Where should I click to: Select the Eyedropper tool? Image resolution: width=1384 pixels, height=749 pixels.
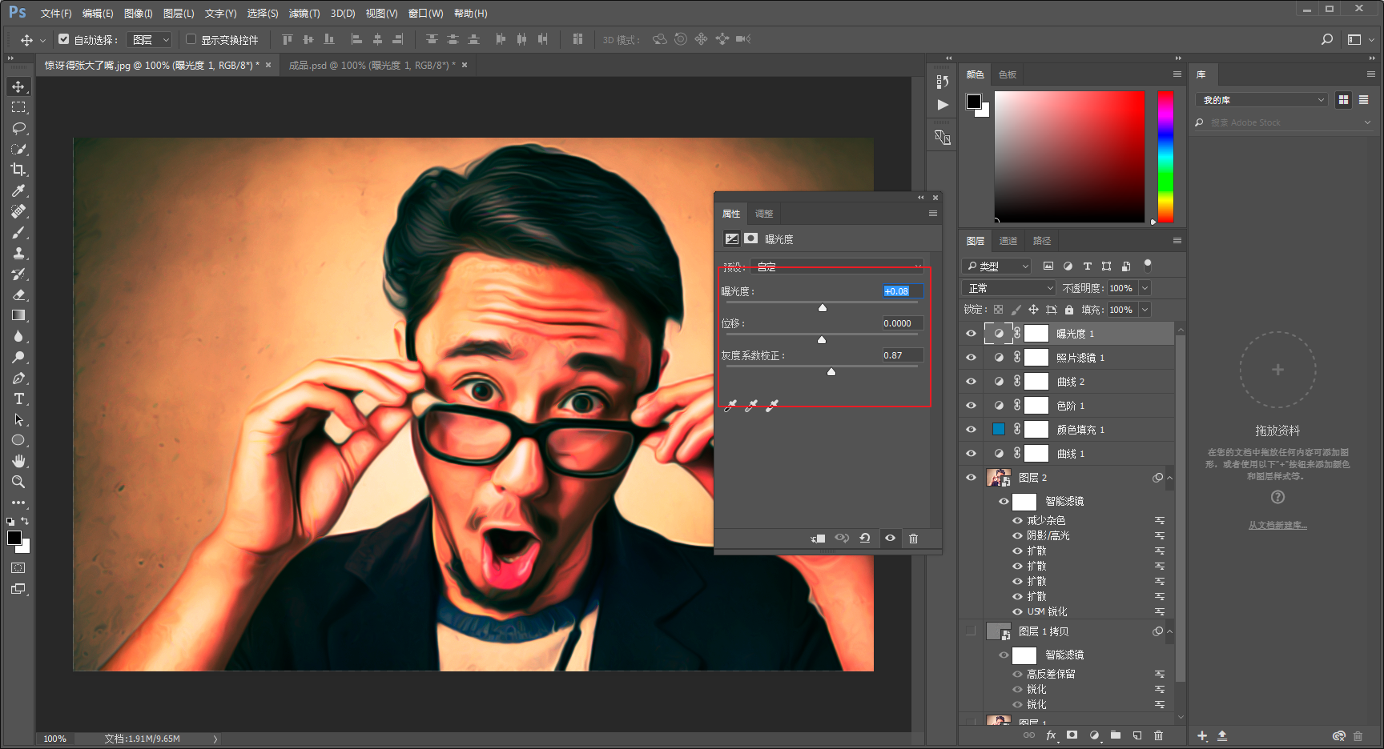[18, 190]
